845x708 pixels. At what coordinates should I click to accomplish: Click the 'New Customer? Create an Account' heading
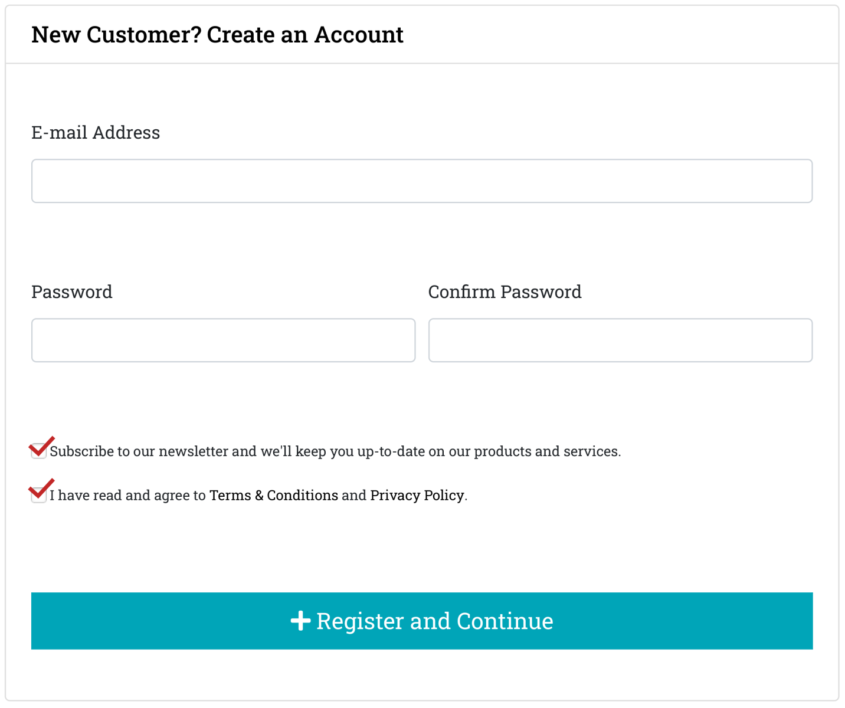point(217,35)
